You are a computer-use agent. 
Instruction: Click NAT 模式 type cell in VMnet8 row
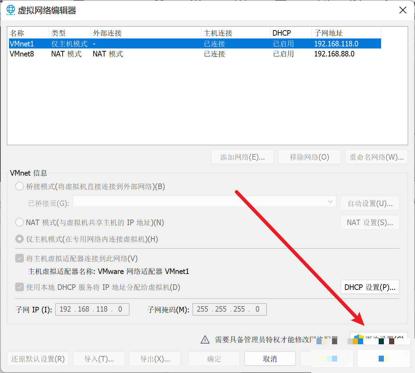click(66, 54)
